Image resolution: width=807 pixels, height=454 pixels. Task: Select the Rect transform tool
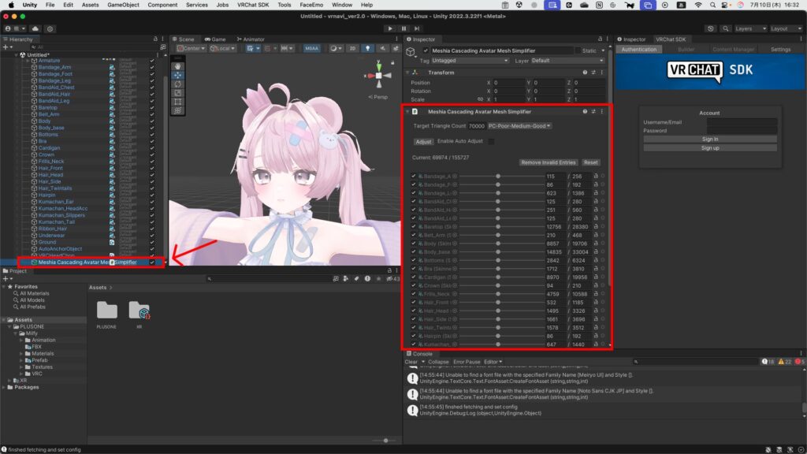point(178,102)
